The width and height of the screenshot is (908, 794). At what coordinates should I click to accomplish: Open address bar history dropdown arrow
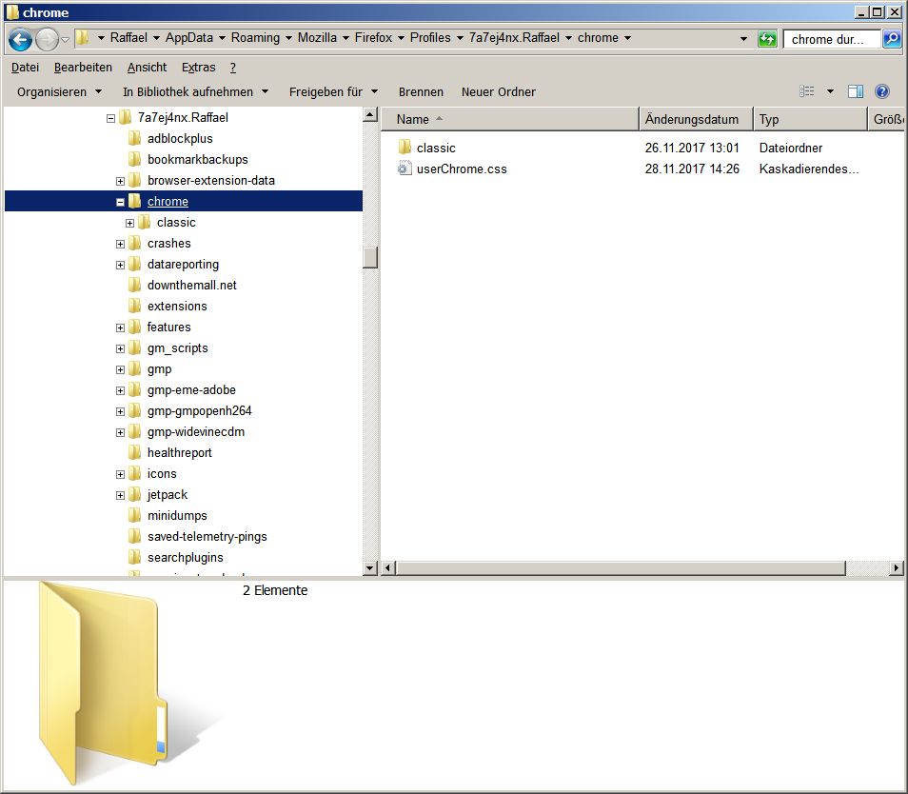tap(743, 39)
